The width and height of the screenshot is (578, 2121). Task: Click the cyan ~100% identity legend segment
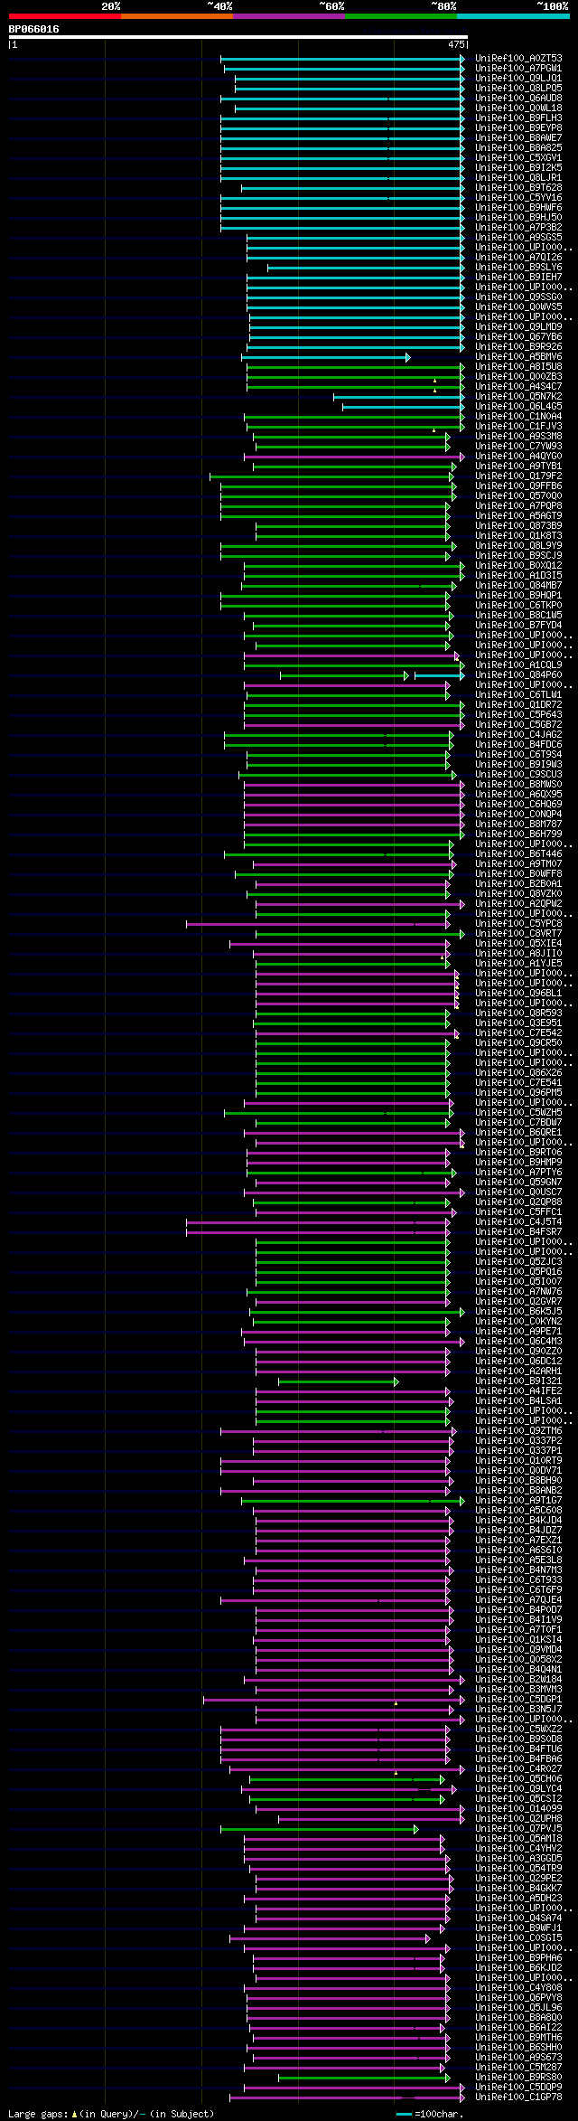pos(513,16)
